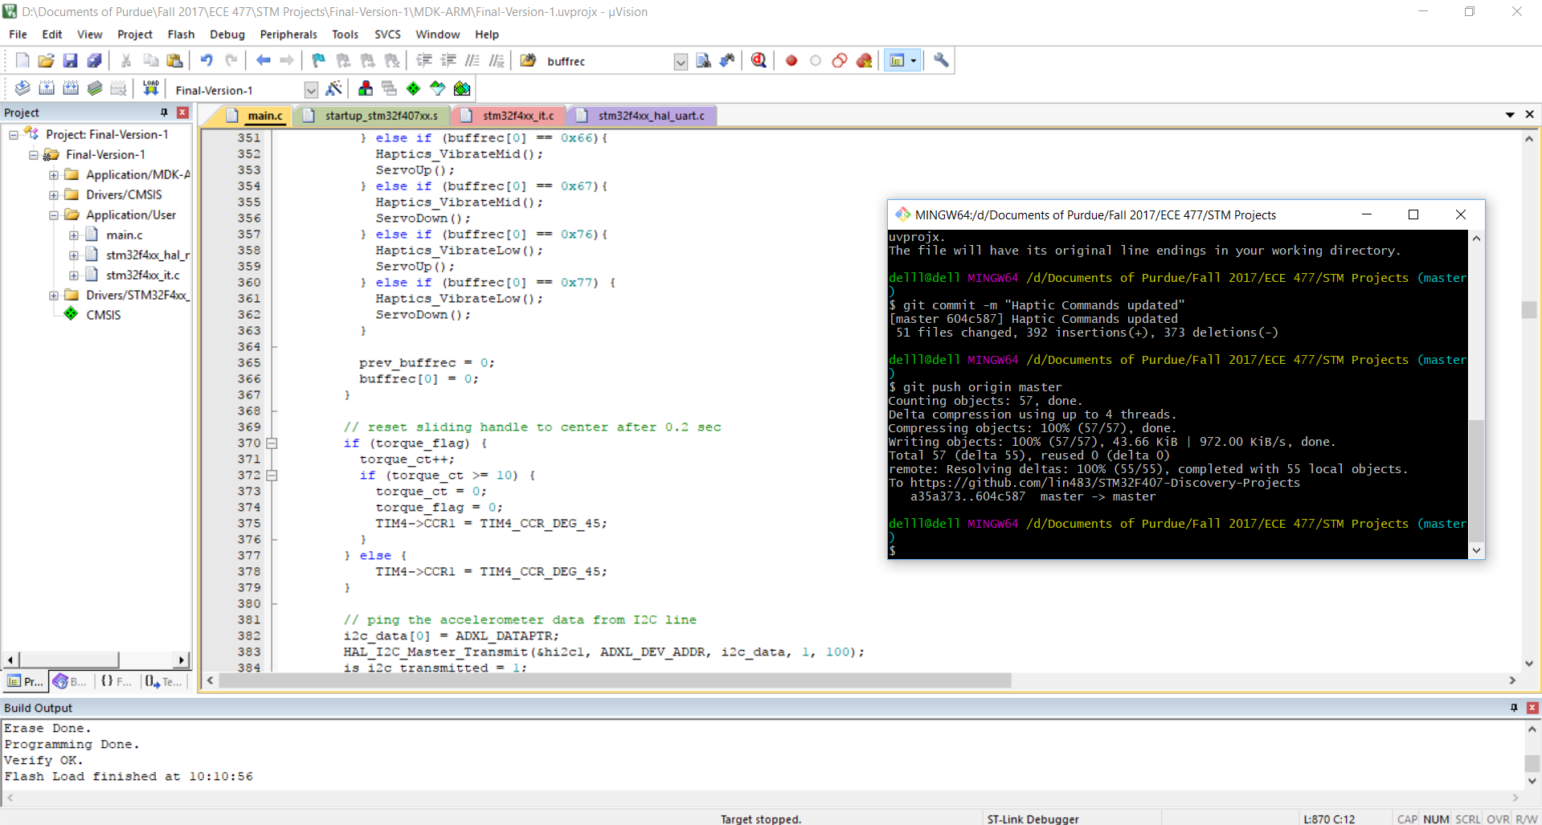Open the Configuration dialog via the wrench icon
Image resolution: width=1542 pixels, height=825 pixels.
pyautogui.click(x=941, y=60)
